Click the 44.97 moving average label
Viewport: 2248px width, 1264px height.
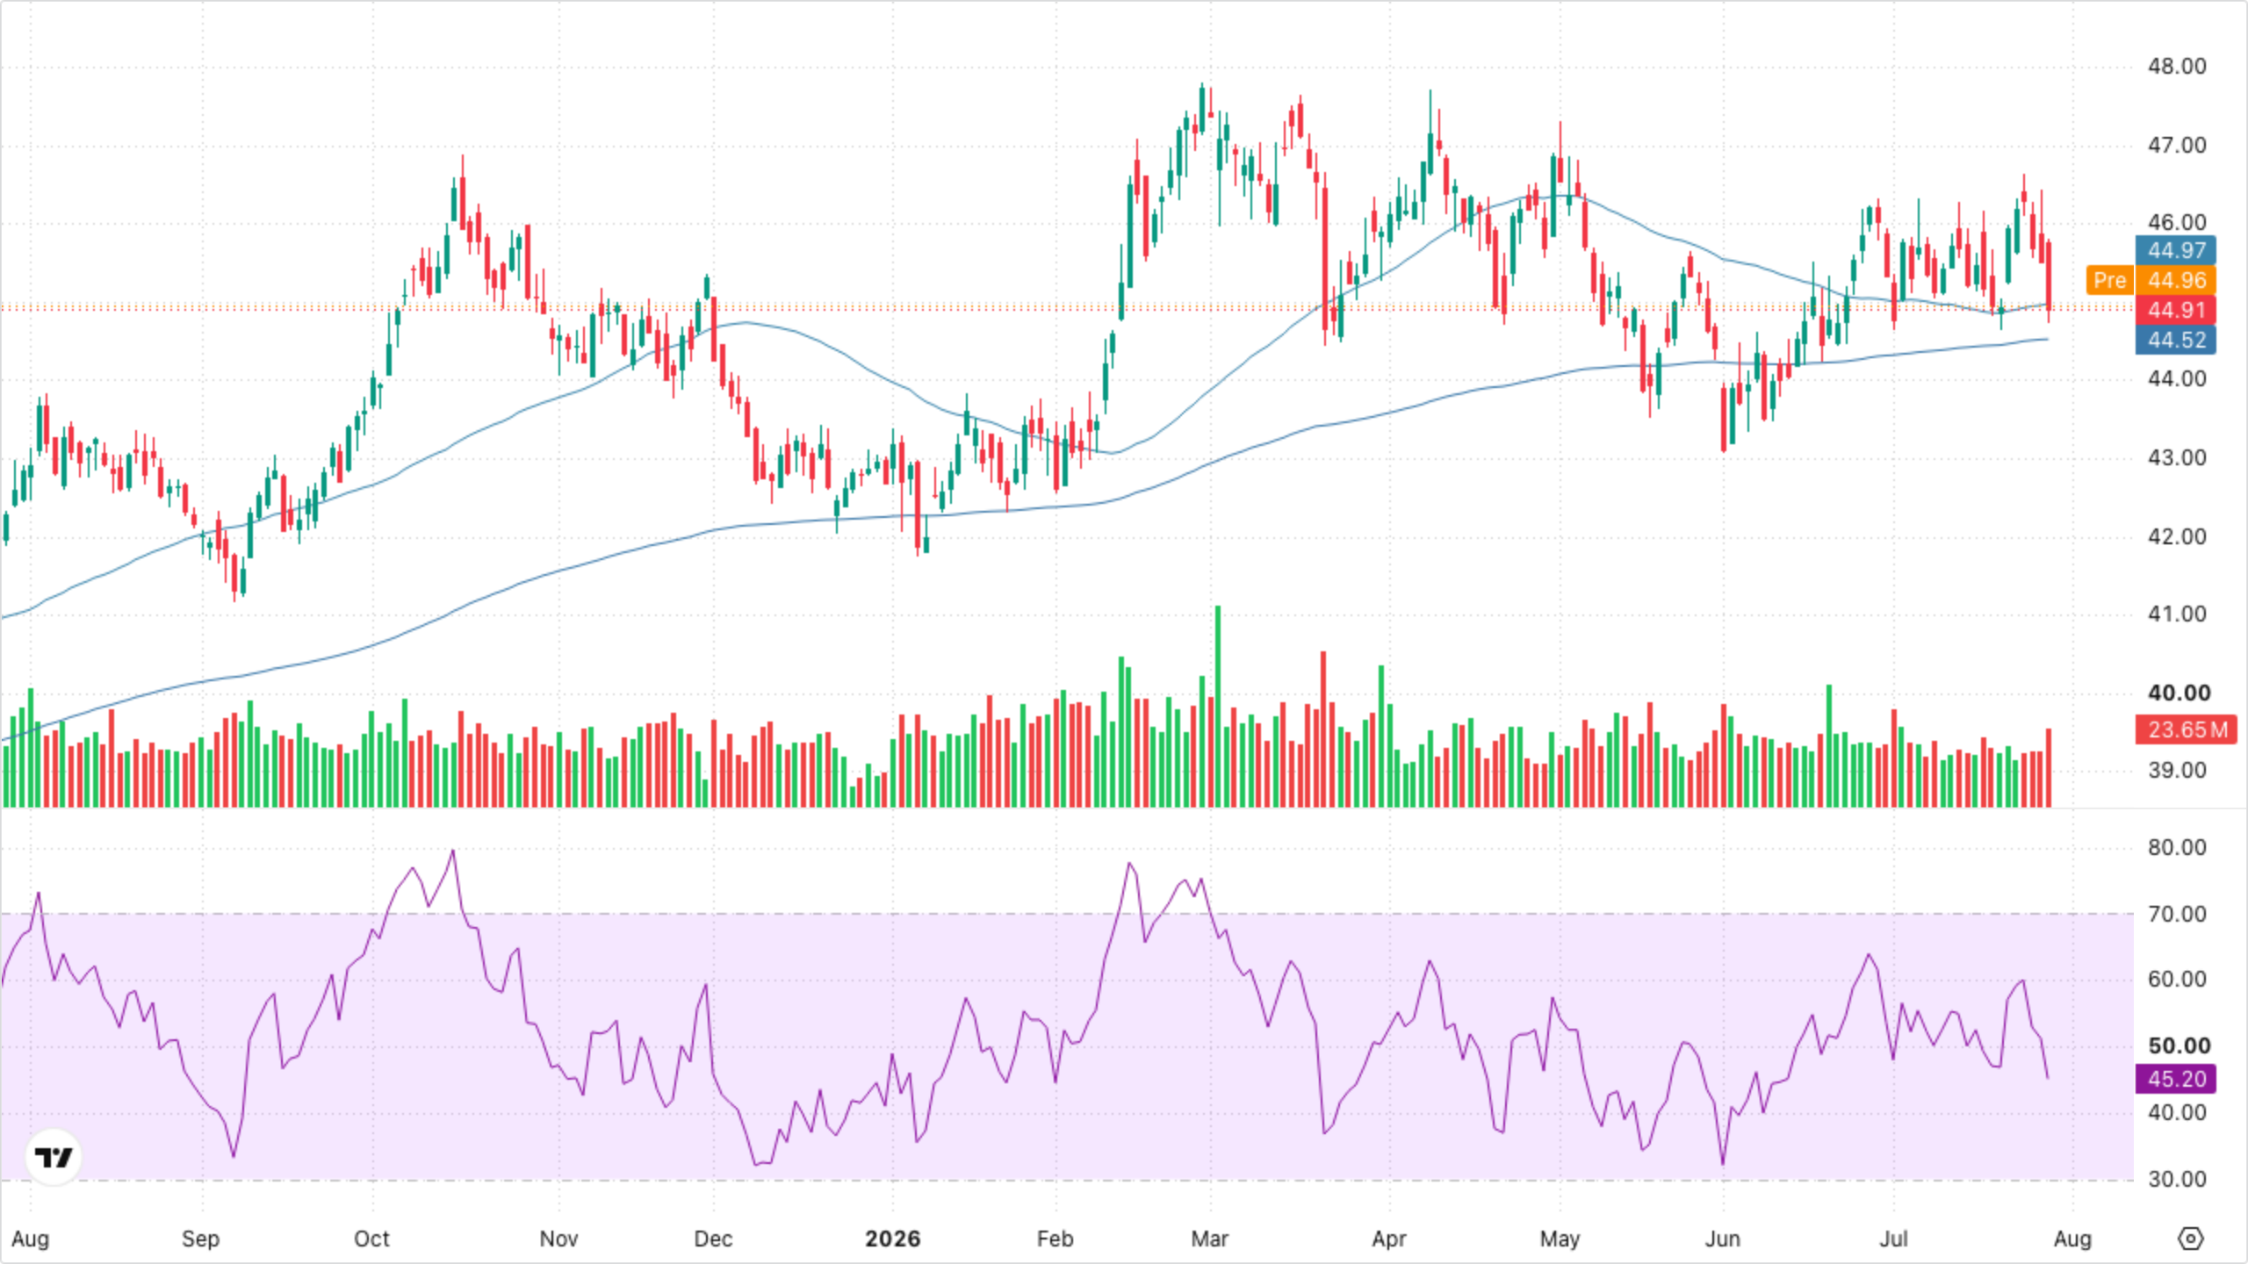2176,250
